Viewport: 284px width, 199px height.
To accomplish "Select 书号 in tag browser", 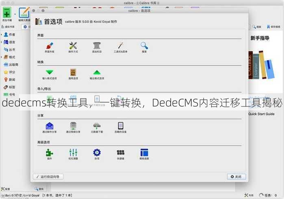I will coord(10,95).
